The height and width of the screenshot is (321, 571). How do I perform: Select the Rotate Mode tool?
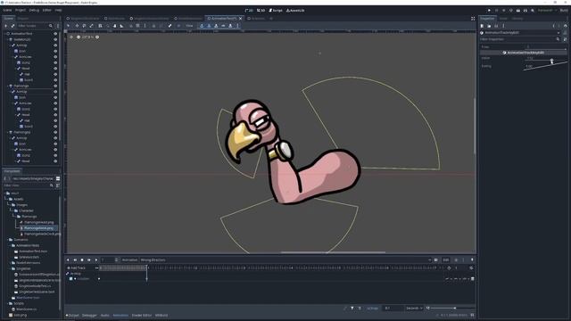point(84,26)
